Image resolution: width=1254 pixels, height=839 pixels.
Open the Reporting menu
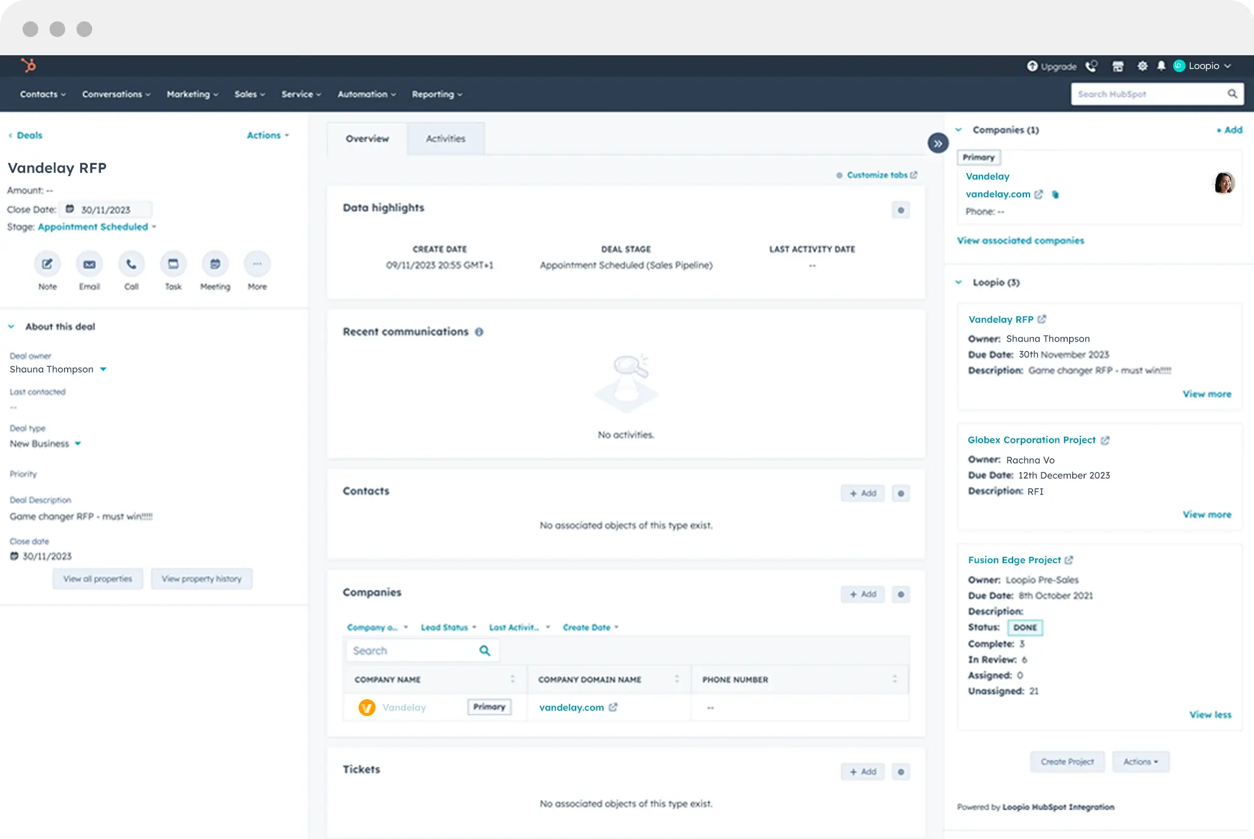[x=436, y=94]
